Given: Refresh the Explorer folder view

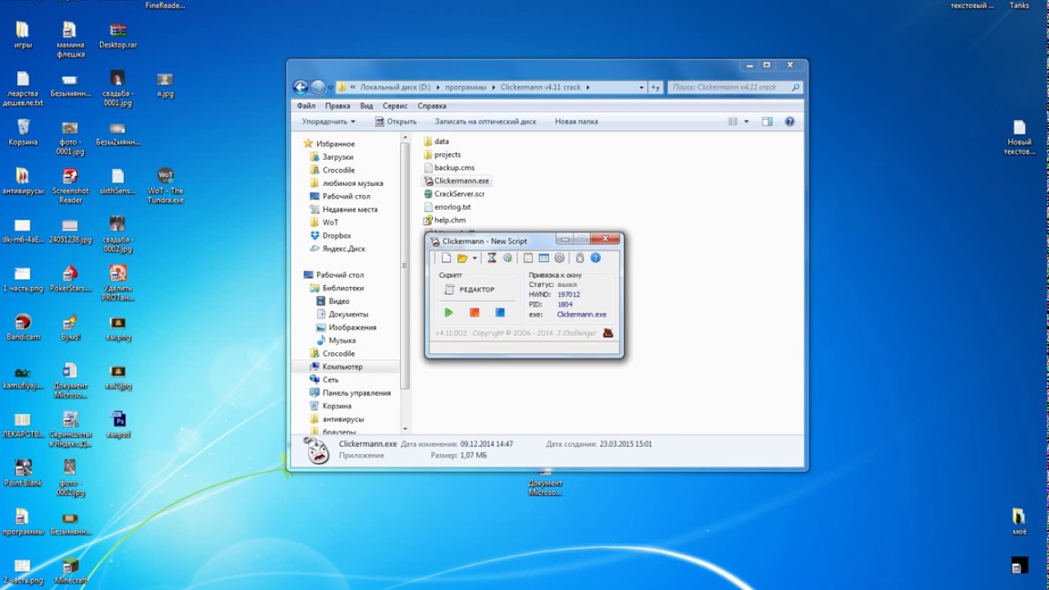Looking at the screenshot, I should [655, 87].
